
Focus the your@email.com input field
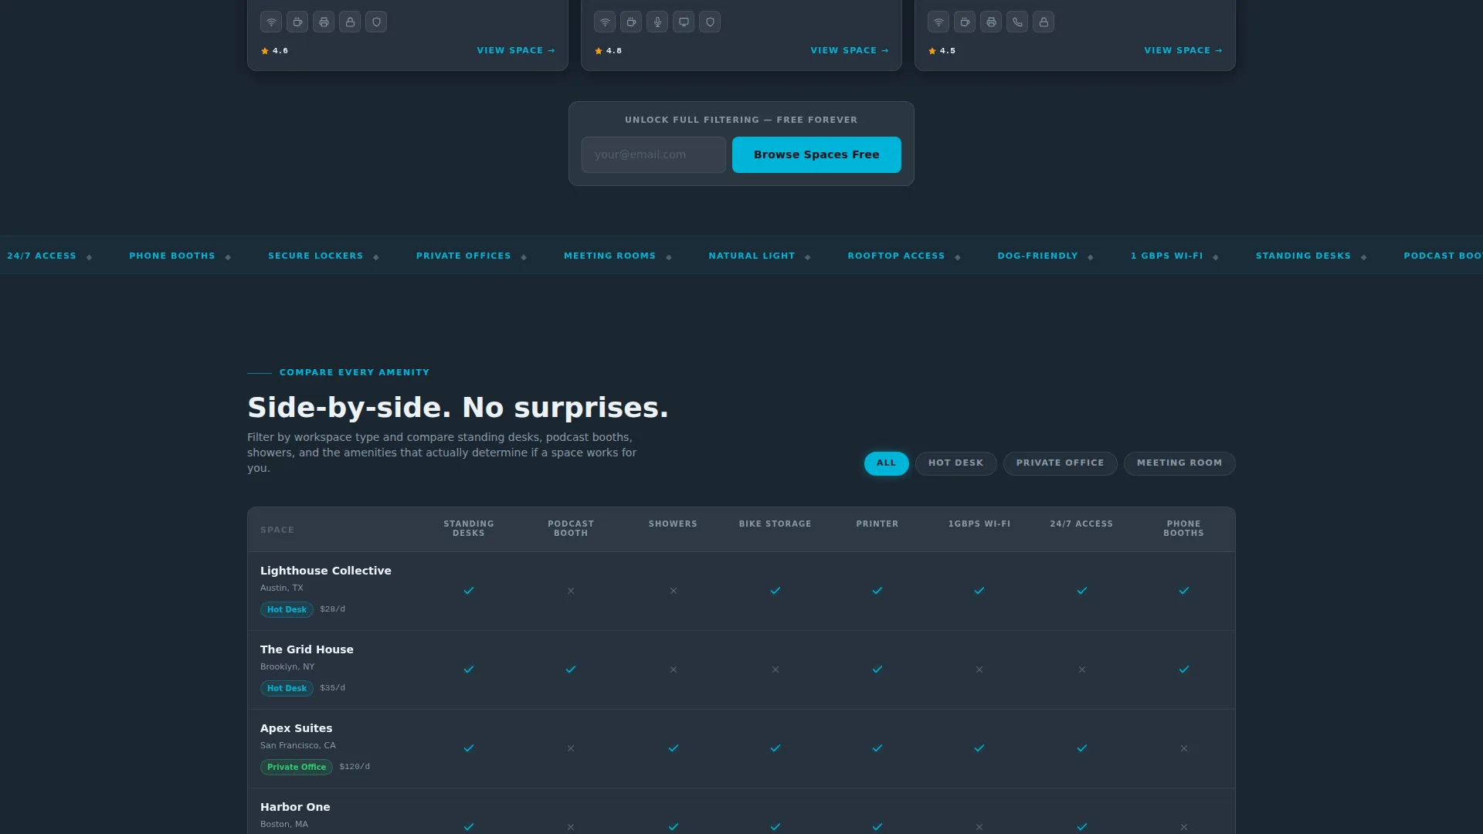coord(653,154)
